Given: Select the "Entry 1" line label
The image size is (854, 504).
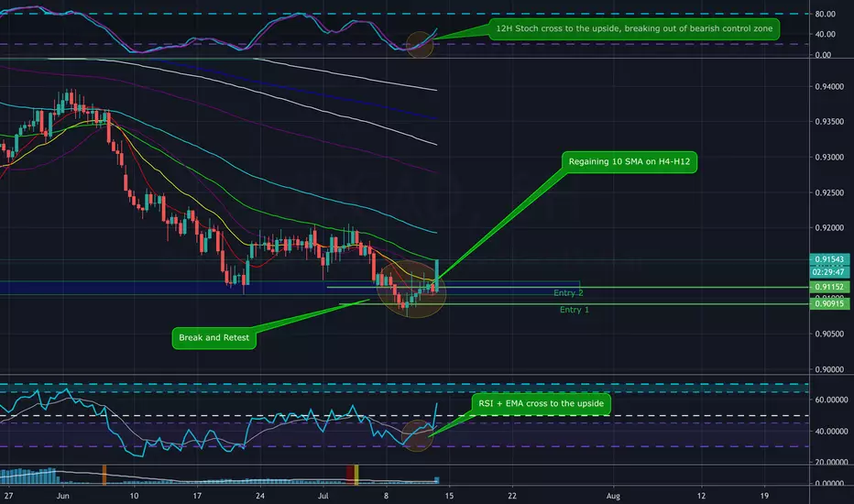Looking at the screenshot, I should coord(574,310).
